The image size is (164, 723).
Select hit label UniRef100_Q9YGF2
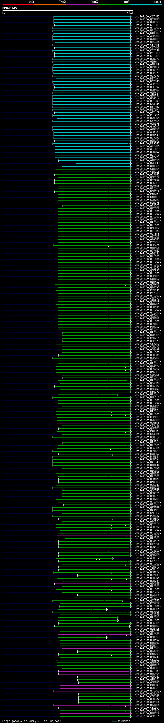tap(147, 208)
